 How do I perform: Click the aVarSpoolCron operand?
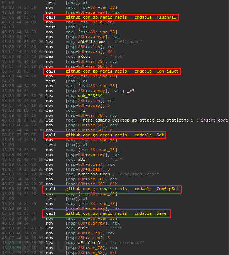[x=94, y=174]
